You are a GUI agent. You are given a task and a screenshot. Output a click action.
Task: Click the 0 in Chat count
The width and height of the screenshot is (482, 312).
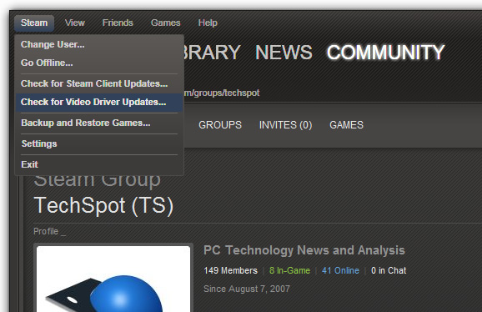click(x=389, y=270)
